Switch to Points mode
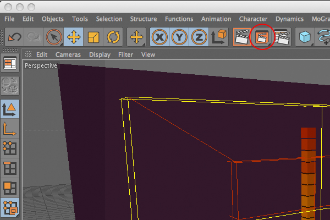The width and height of the screenshot is (330, 220). click(x=10, y=148)
